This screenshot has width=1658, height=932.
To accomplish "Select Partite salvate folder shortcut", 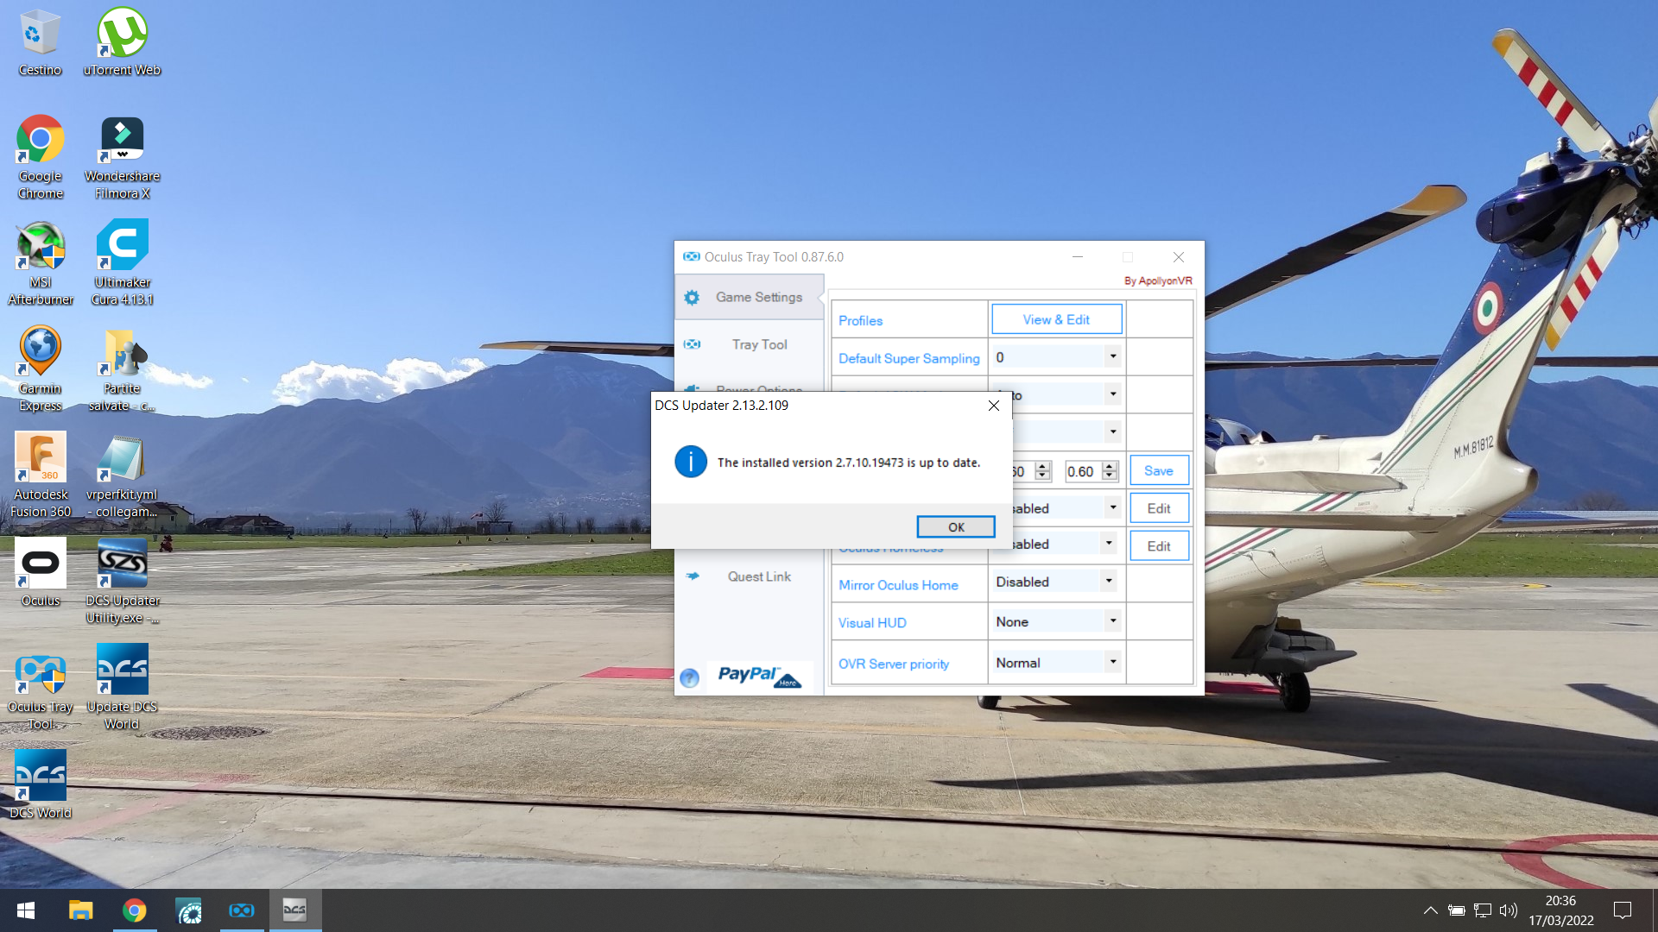I will [122, 369].
